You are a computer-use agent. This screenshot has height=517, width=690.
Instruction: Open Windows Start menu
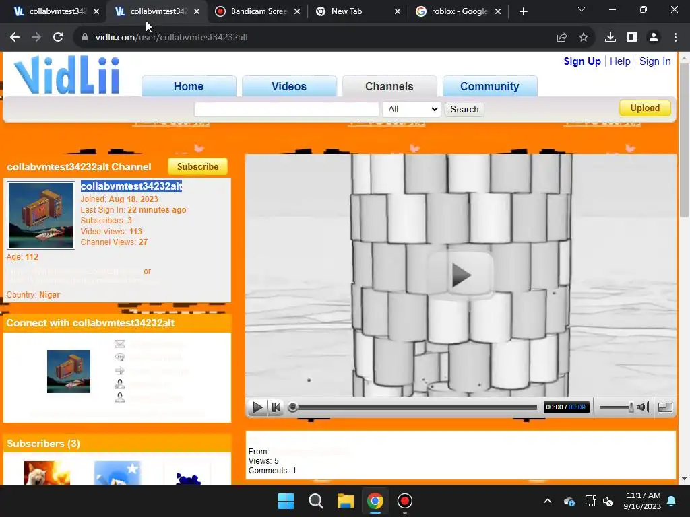[x=286, y=501]
